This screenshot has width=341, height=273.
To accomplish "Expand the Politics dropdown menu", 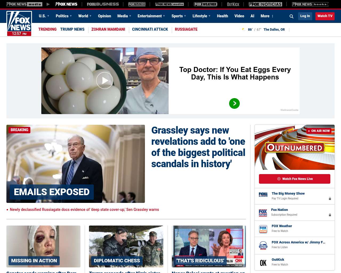I will (64, 16).
